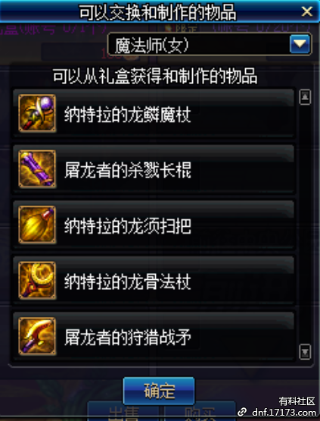The height and width of the screenshot is (421, 320).
Task: Click the 出售 button behind the dialog
Action: point(124,412)
